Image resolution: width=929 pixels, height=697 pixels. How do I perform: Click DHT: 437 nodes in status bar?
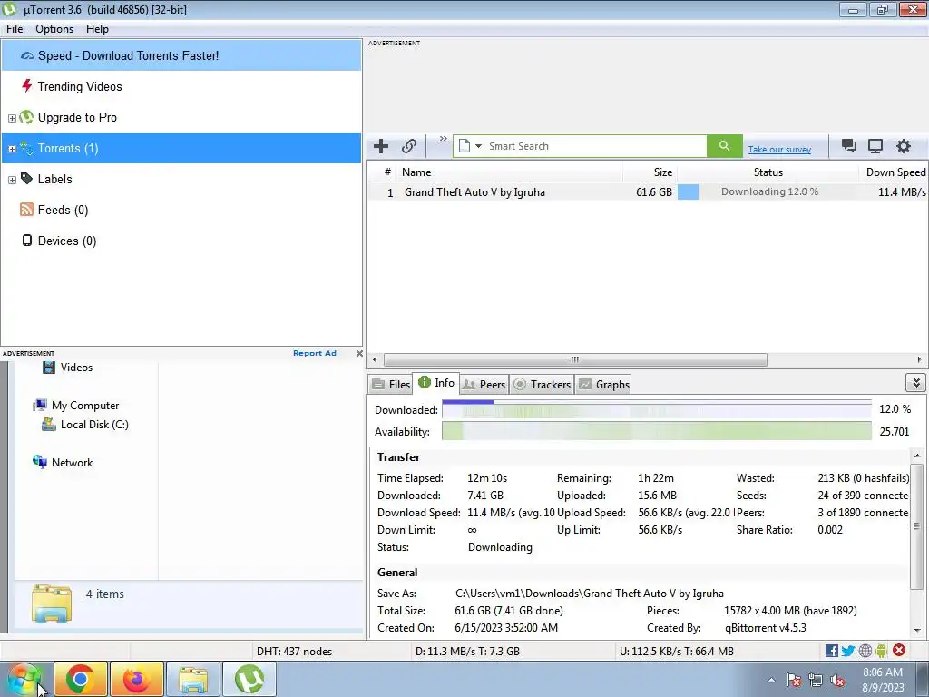[295, 652]
